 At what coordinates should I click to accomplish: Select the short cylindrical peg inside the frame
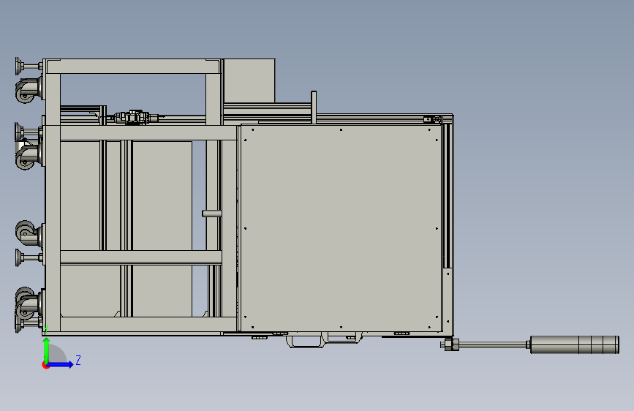pyautogui.click(x=212, y=214)
